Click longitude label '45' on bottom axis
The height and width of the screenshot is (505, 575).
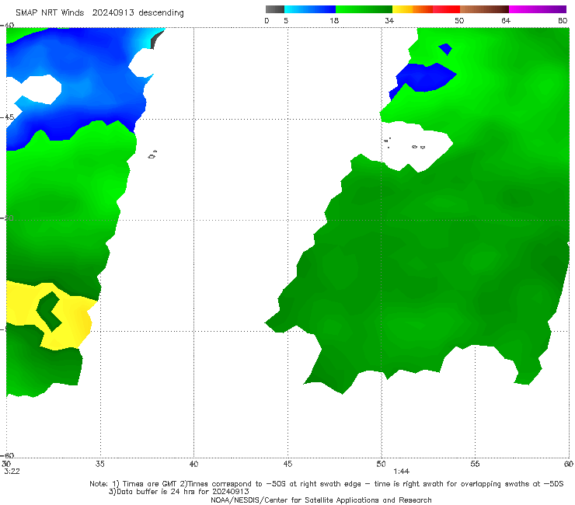tap(287, 464)
